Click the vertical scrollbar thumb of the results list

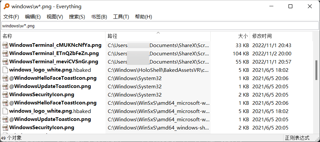[316, 70]
